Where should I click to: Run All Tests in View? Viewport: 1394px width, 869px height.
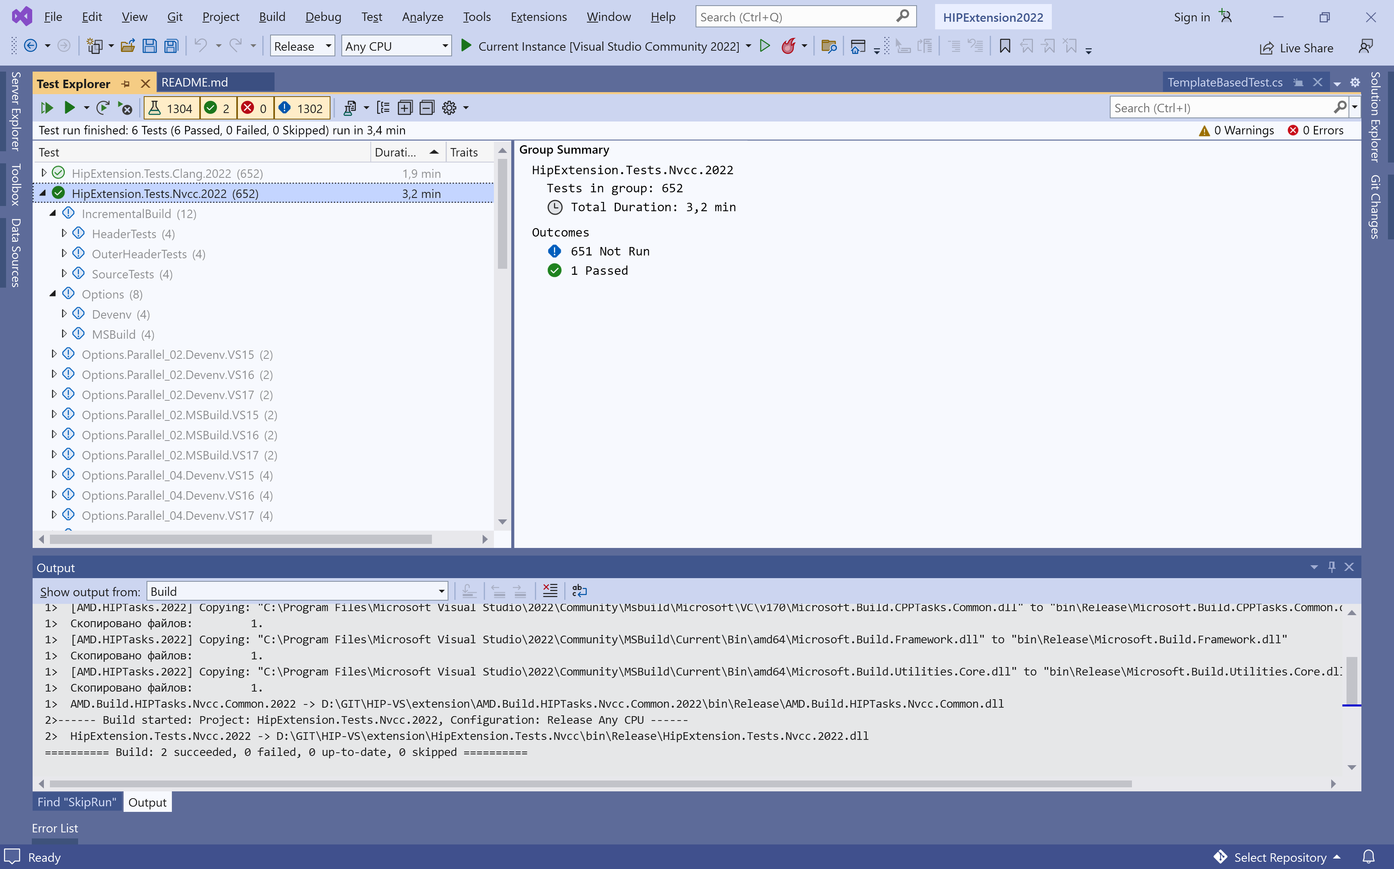[47, 108]
